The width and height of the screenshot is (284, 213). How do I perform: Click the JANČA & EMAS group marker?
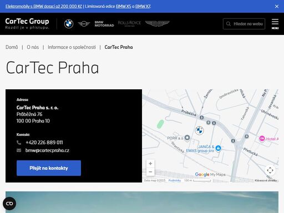[x=219, y=148]
